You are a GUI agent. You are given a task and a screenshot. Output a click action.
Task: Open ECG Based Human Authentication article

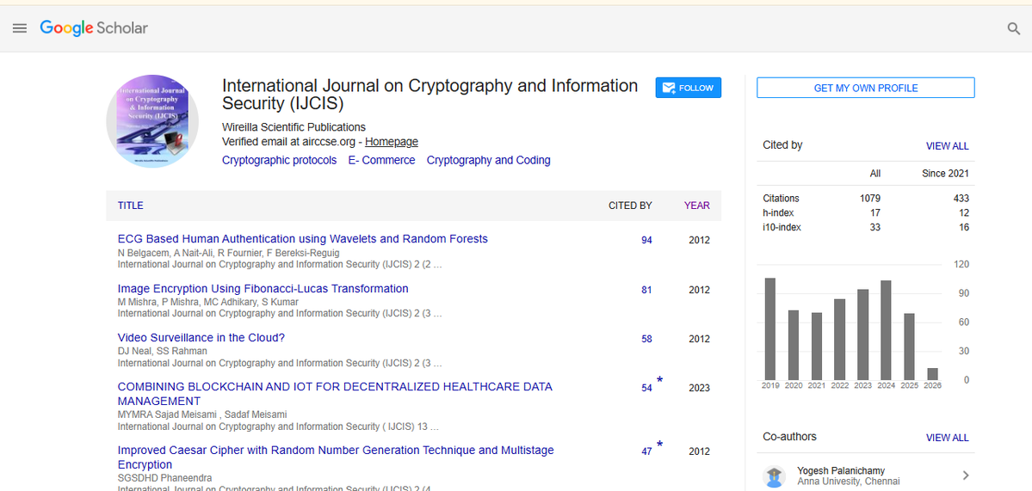pyautogui.click(x=303, y=238)
